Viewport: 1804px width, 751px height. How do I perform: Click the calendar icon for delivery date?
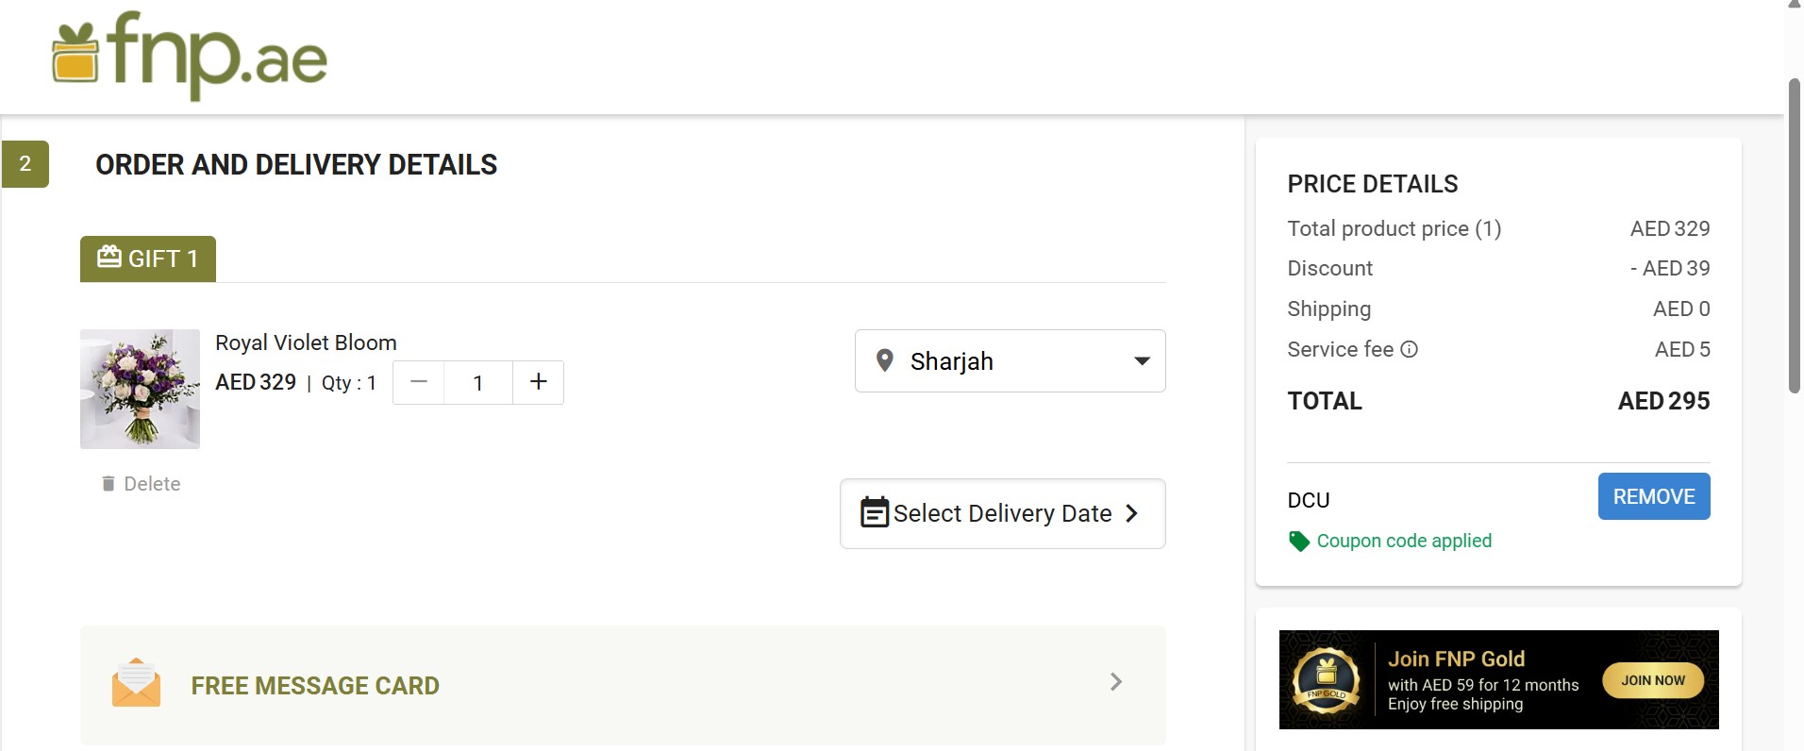pyautogui.click(x=874, y=512)
